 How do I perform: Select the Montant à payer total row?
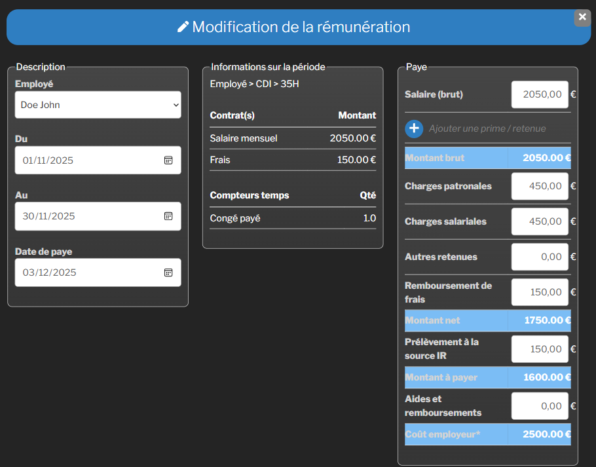pos(487,377)
